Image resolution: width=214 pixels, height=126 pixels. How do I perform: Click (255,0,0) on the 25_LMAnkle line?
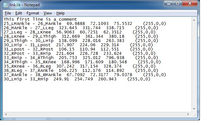155,24
